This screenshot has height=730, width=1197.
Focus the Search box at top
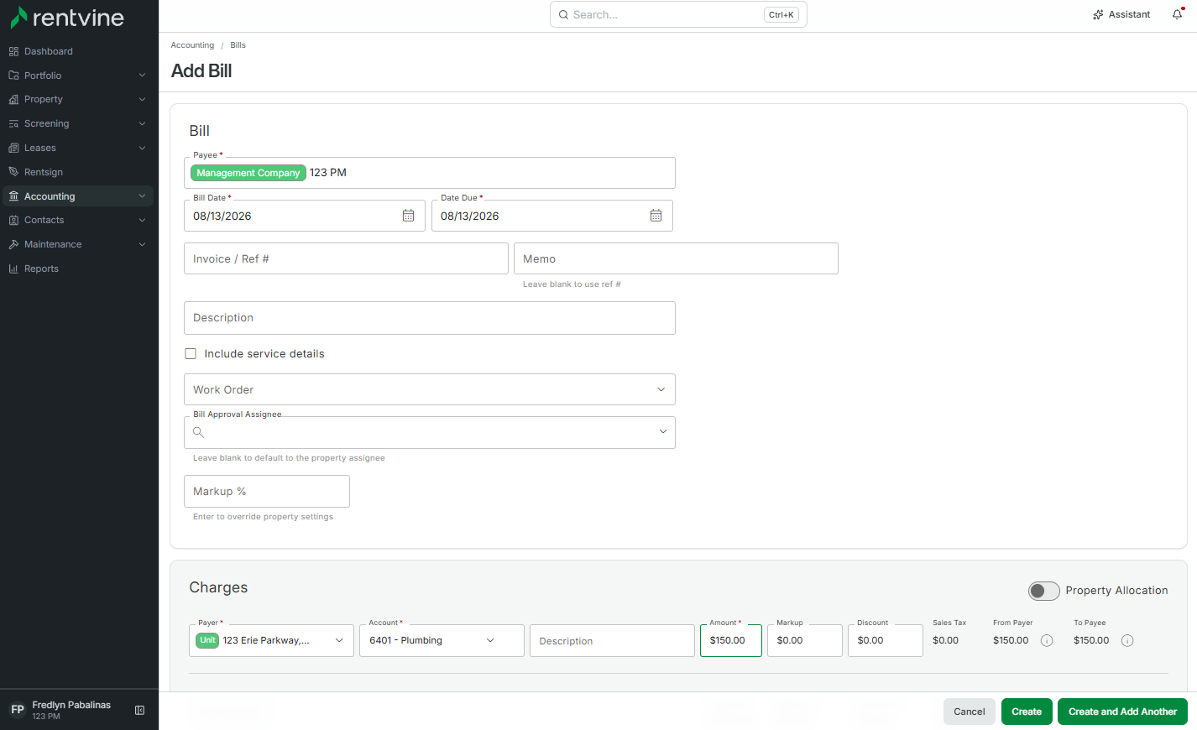pos(678,14)
